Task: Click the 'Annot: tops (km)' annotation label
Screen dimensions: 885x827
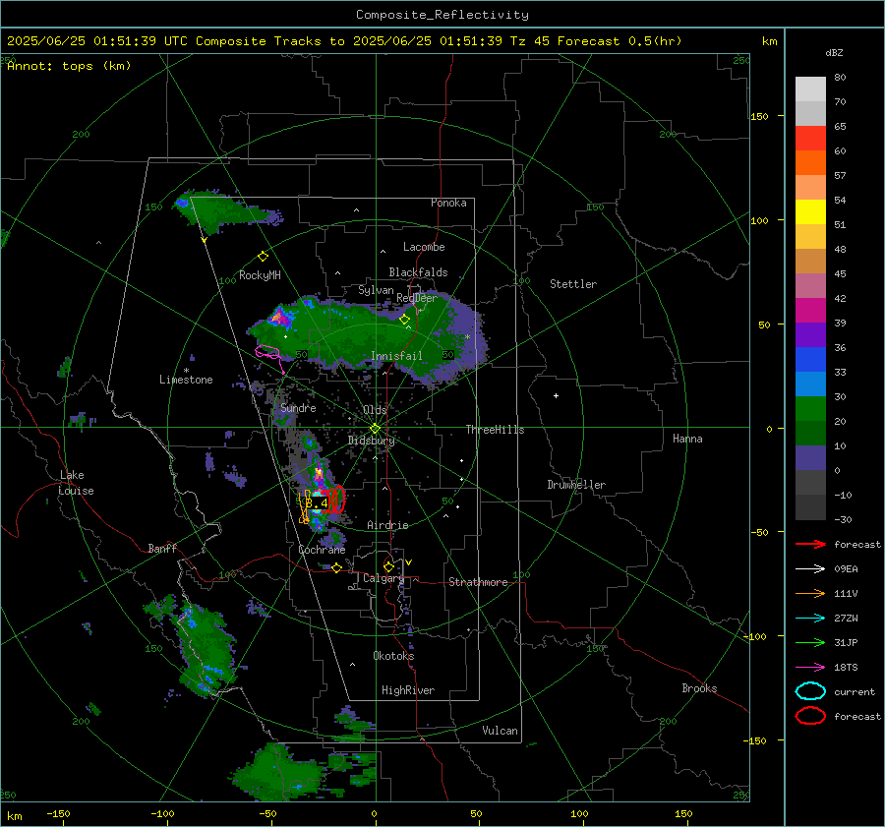Action: (69, 66)
